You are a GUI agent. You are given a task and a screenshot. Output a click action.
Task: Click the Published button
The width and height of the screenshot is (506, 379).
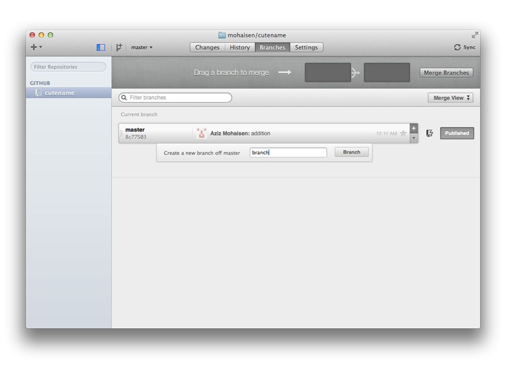(457, 133)
